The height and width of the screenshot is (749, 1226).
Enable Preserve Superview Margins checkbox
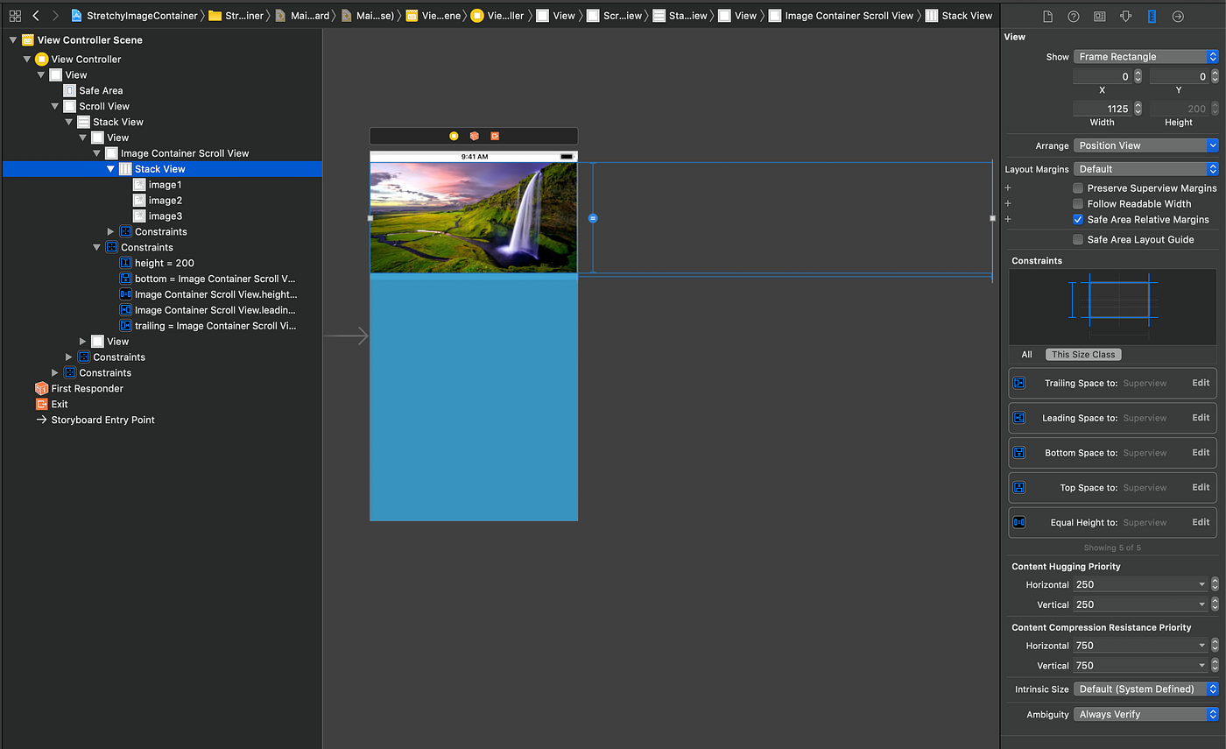coord(1079,188)
